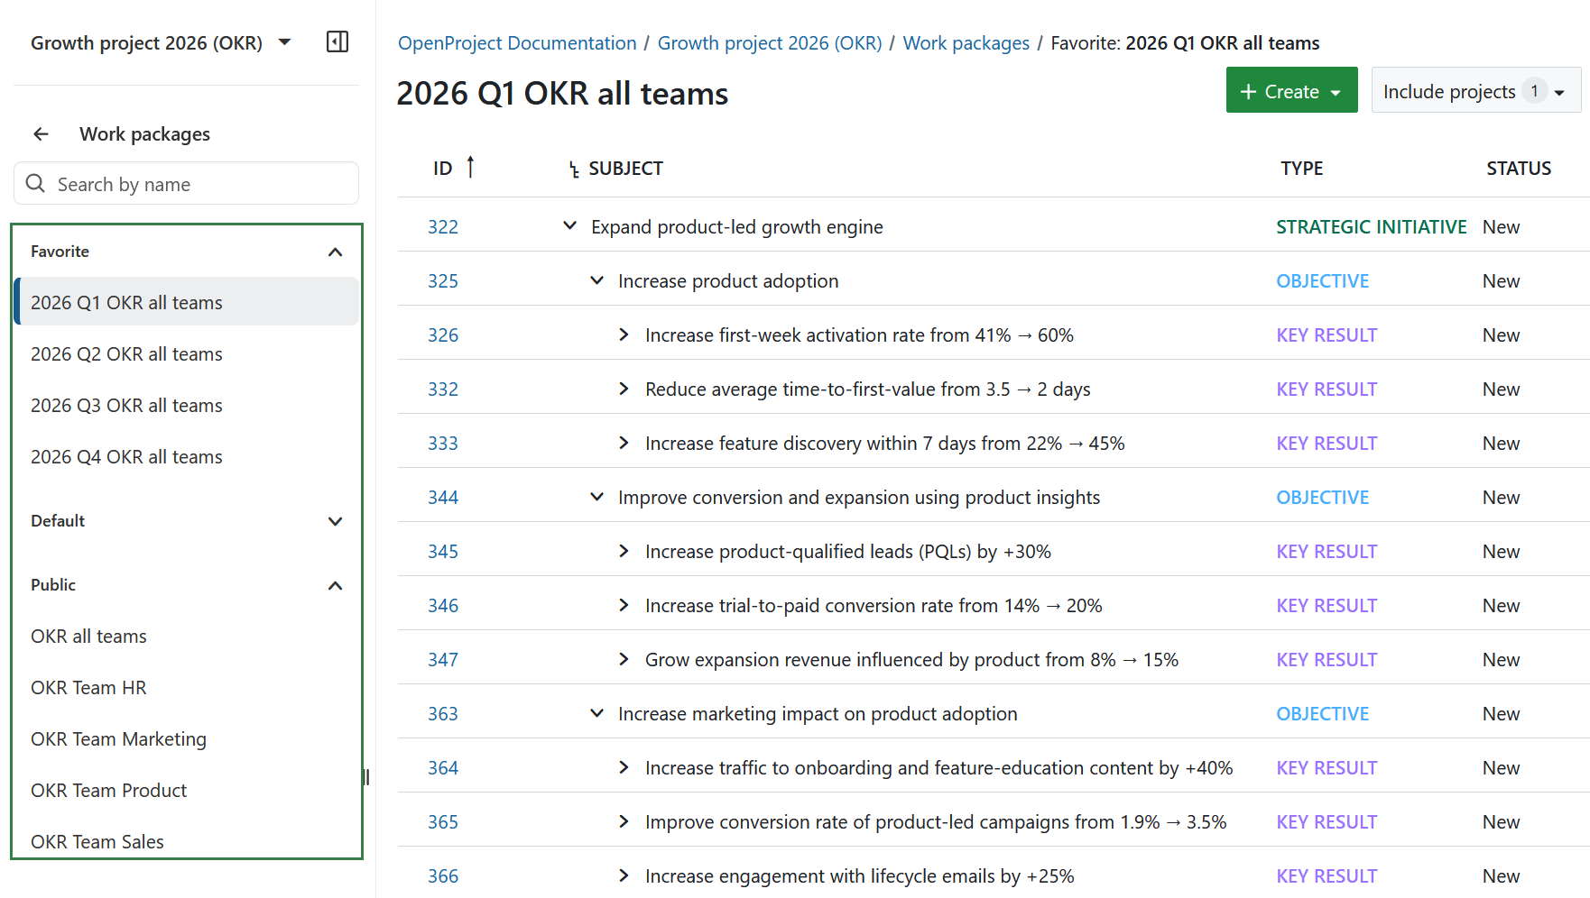Viewport: 1590px width, 898px height.
Task: Collapse objective 344 Improve conversion and expansion
Action: 596,496
